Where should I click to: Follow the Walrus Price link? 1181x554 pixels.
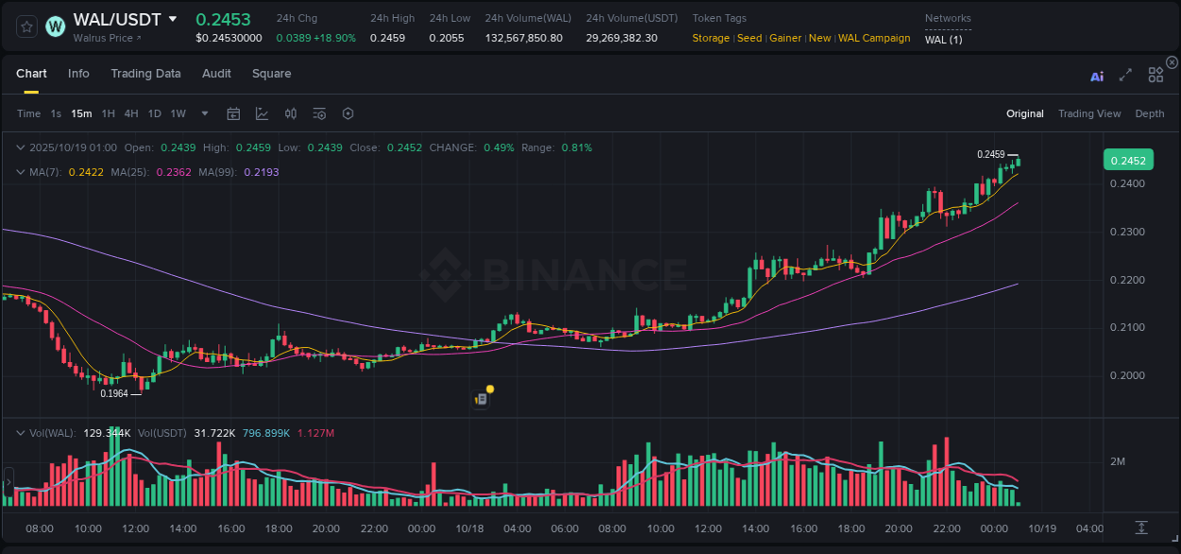(x=104, y=38)
